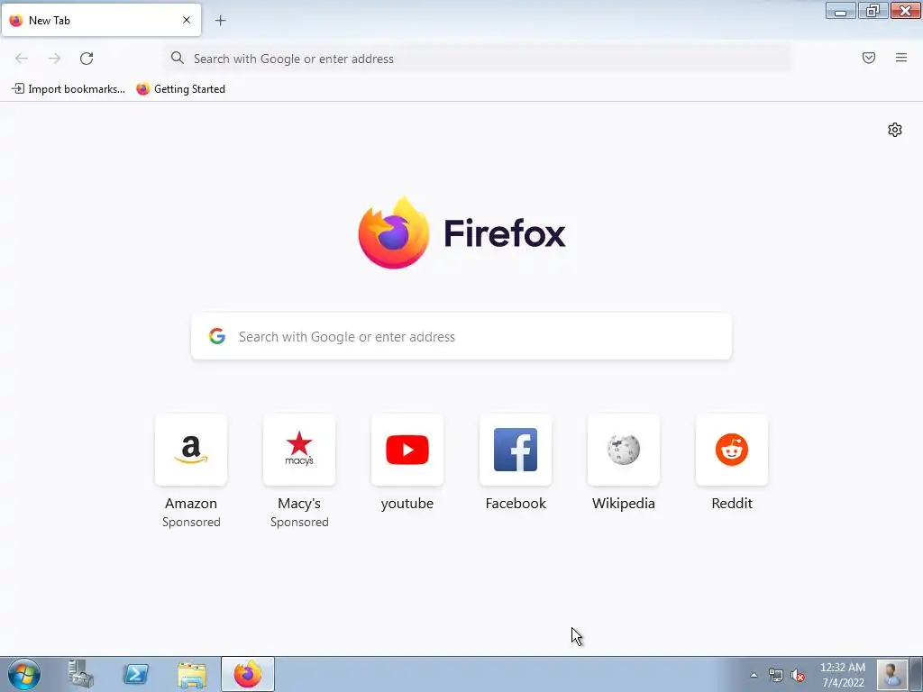Restore down the Firefox window
The width and height of the screenshot is (923, 692).
[873, 11]
